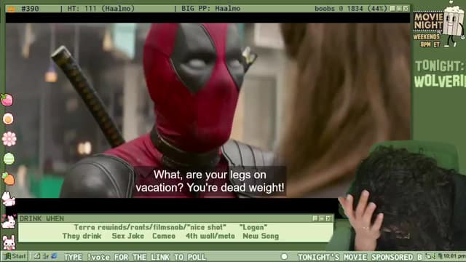Minimize the DRINK WHEN window
This screenshot has width=466, height=262.
tap(315, 218)
